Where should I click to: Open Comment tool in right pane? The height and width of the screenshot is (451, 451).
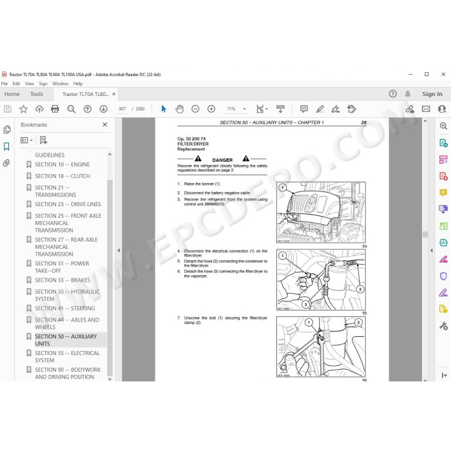443,193
